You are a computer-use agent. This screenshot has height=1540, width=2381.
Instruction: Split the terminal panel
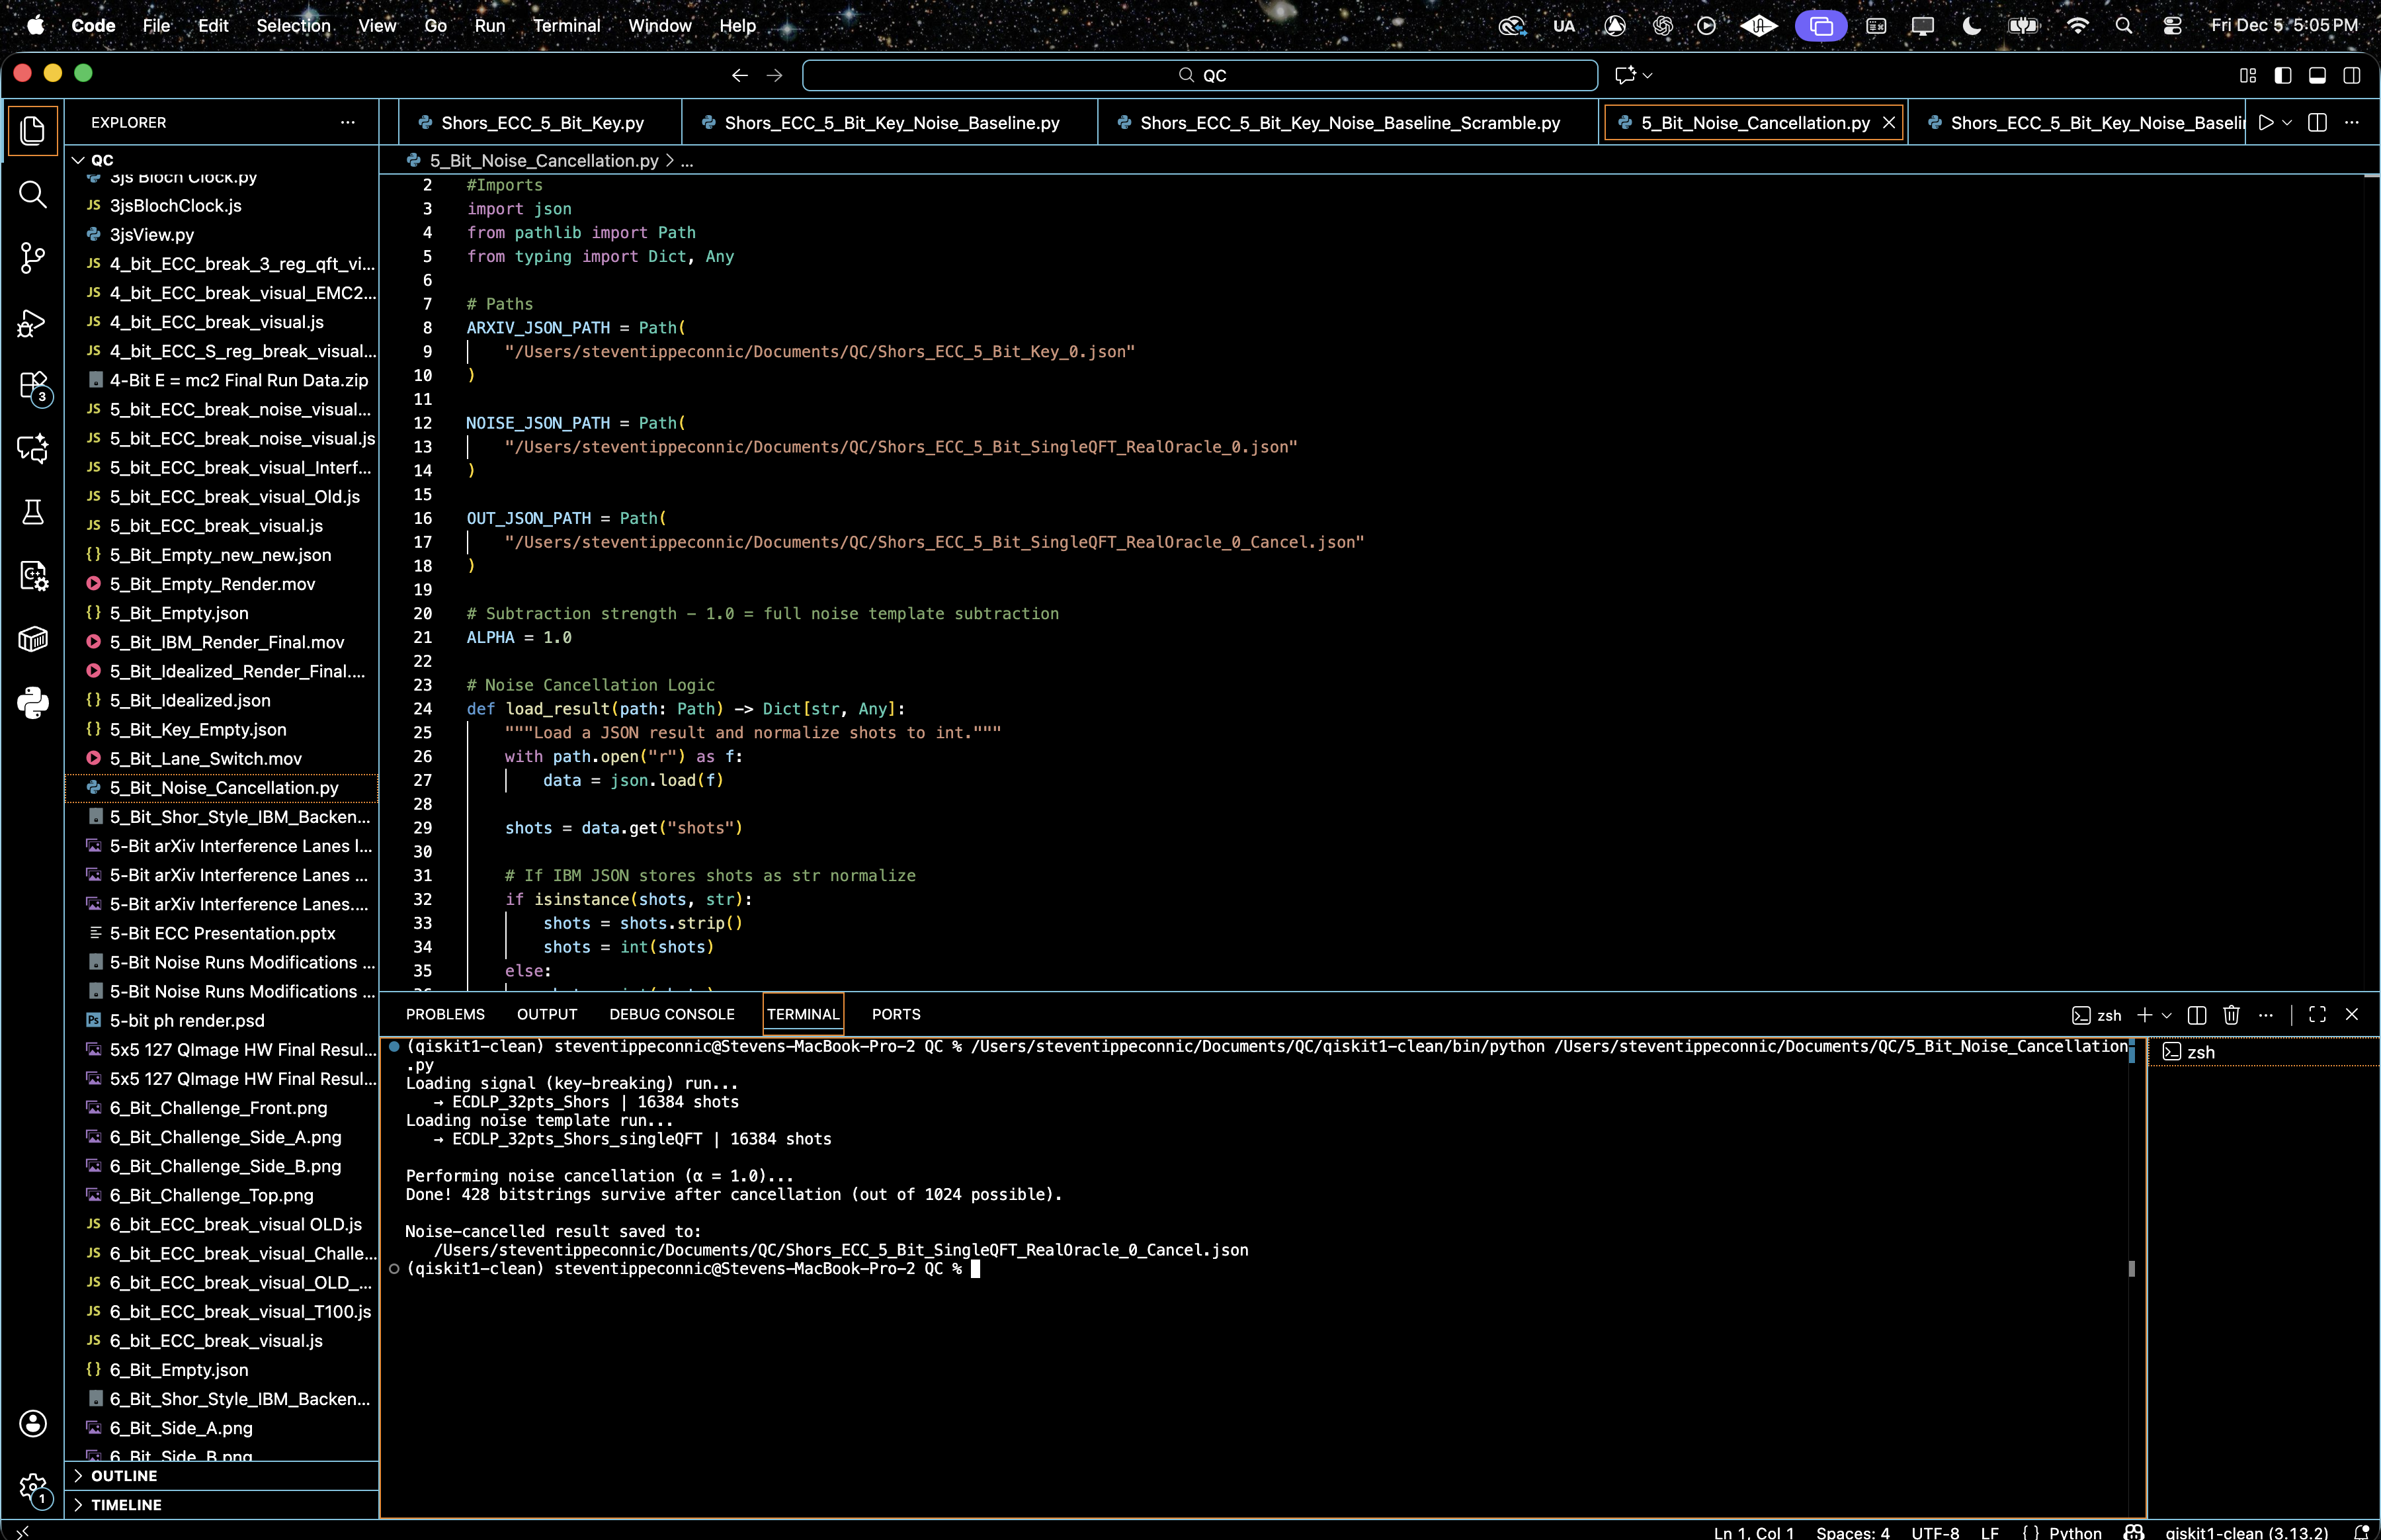2196,1015
